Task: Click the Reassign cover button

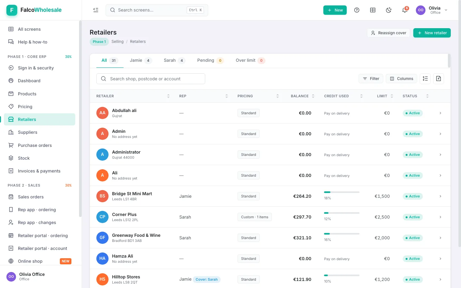Action: pos(389,33)
